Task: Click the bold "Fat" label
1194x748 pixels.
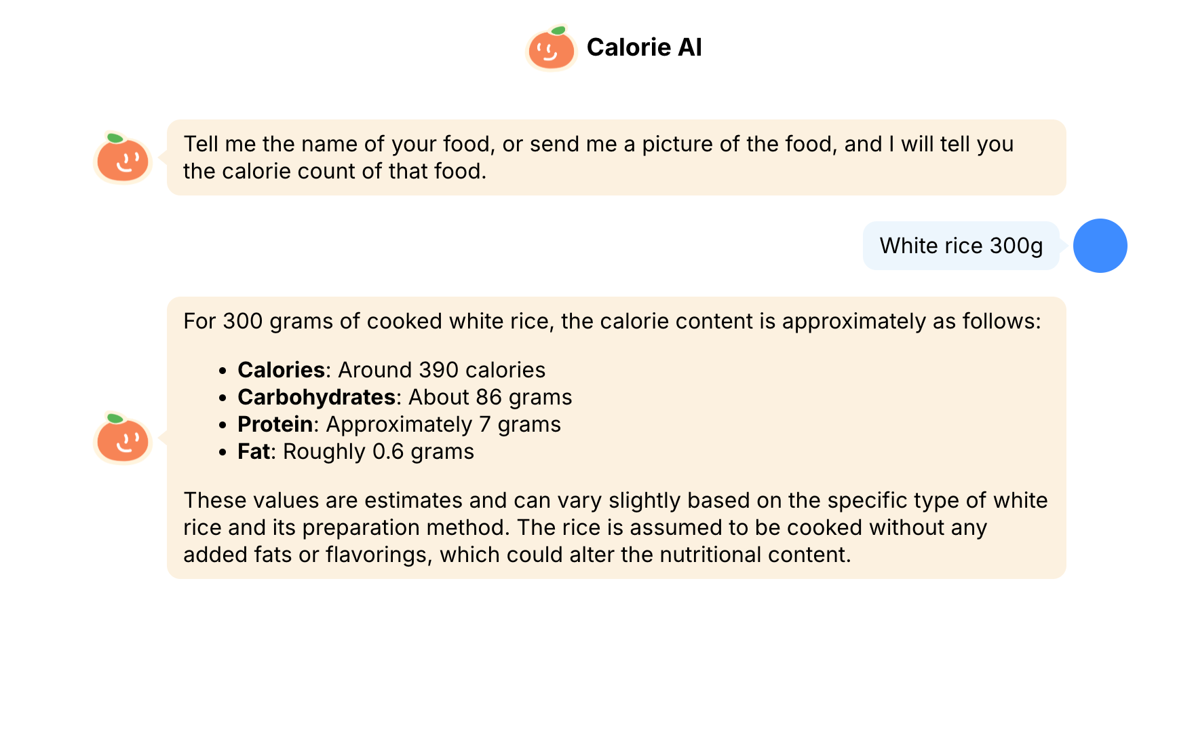Action: coord(254,451)
